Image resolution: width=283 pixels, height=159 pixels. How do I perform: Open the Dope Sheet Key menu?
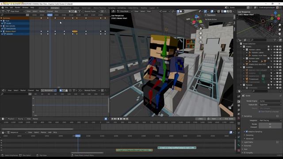pyautogui.click(x=56, y=11)
